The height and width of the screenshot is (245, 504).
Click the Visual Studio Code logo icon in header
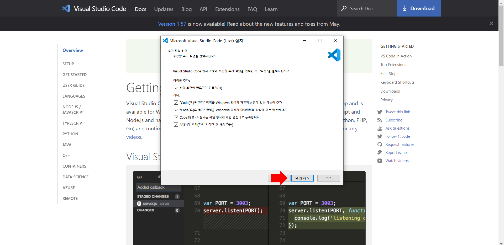tap(66, 8)
